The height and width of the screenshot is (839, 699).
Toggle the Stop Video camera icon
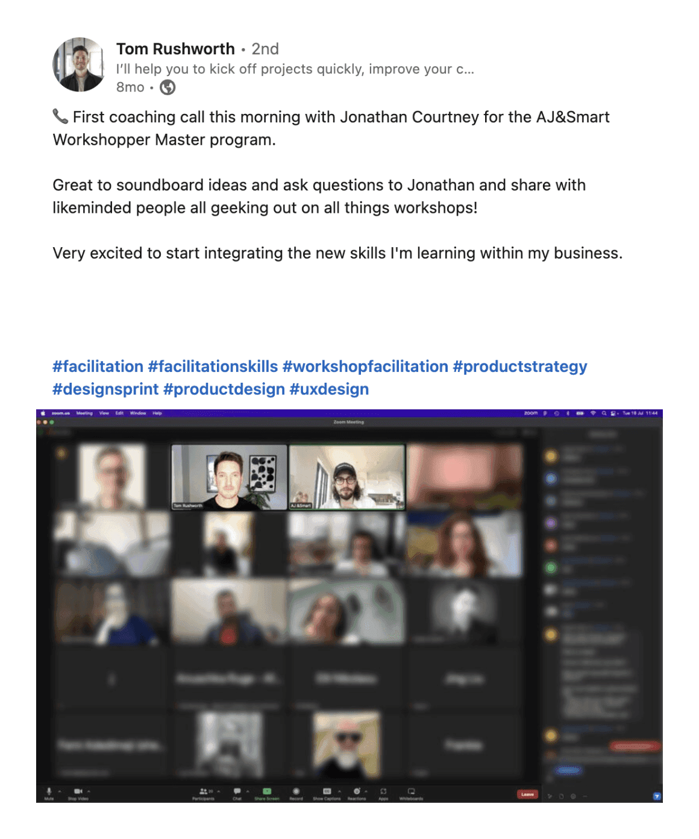click(78, 791)
